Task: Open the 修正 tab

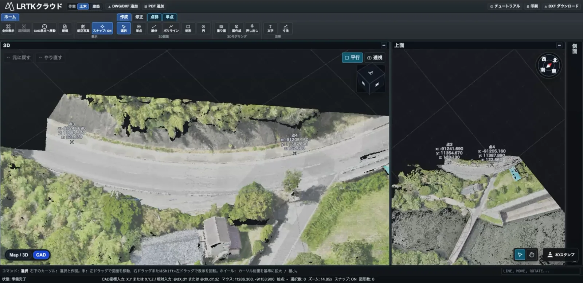Action: 139,17
